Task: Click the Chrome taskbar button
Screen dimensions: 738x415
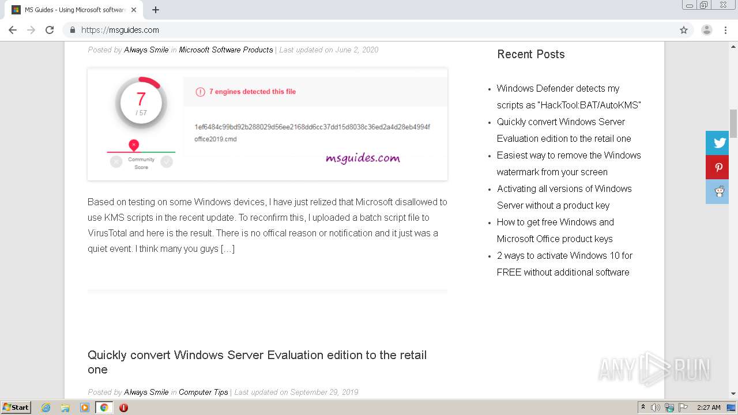Action: click(x=104, y=408)
